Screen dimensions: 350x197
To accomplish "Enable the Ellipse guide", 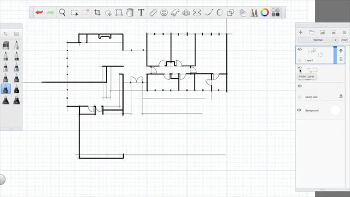I will coord(164,12).
